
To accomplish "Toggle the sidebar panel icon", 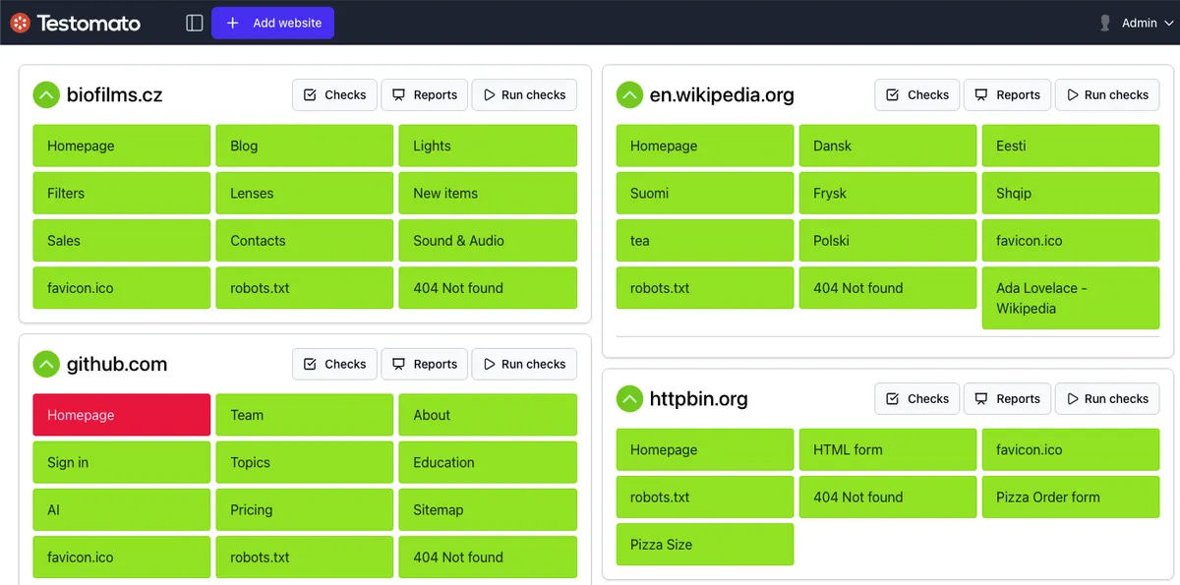I will (195, 23).
